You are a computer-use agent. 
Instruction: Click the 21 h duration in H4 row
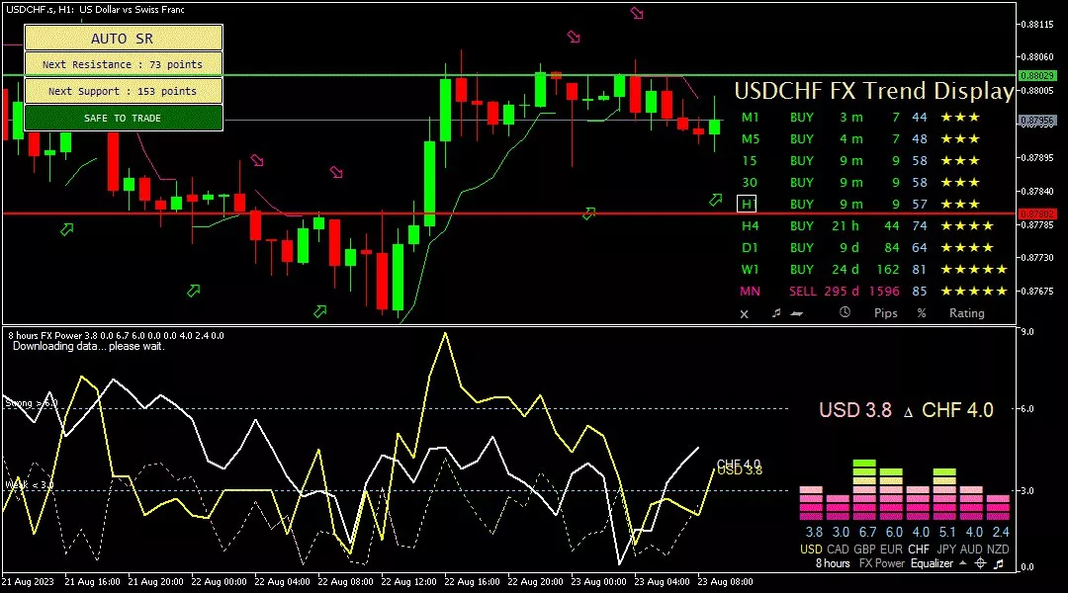click(845, 225)
